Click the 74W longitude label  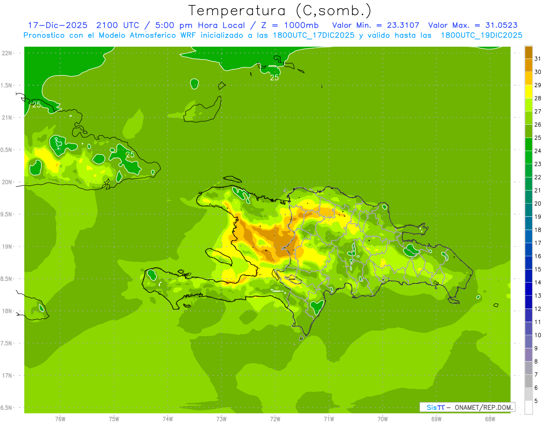(x=168, y=419)
